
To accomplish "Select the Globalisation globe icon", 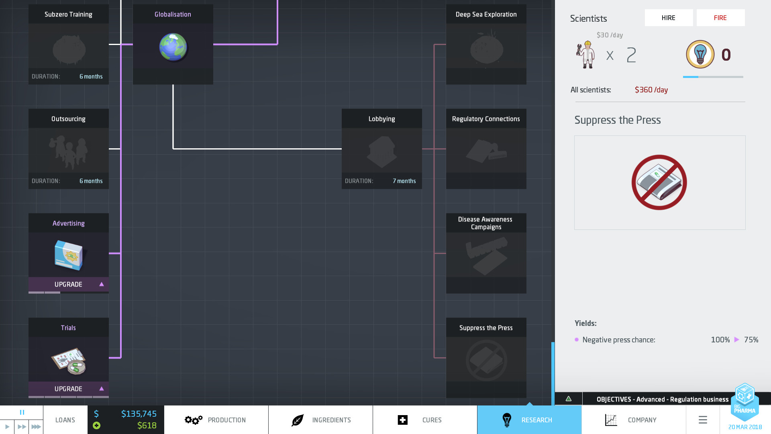I will [x=173, y=47].
